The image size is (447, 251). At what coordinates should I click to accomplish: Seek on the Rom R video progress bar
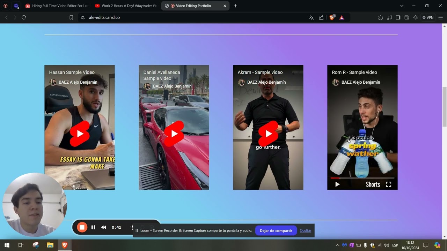[362, 178]
